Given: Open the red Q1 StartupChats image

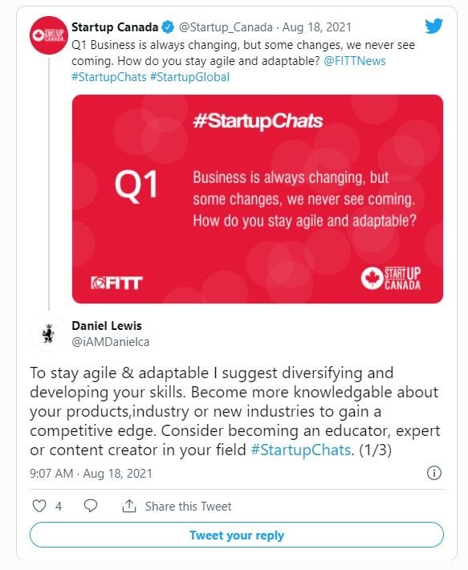Looking at the screenshot, I should [x=258, y=199].
